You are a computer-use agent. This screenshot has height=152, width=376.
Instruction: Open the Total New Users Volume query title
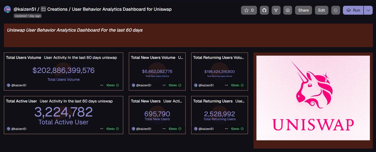point(153,58)
